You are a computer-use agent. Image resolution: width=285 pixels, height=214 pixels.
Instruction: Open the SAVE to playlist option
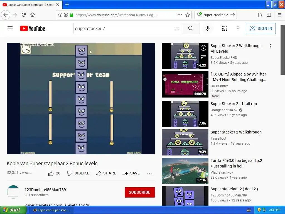click(131, 173)
